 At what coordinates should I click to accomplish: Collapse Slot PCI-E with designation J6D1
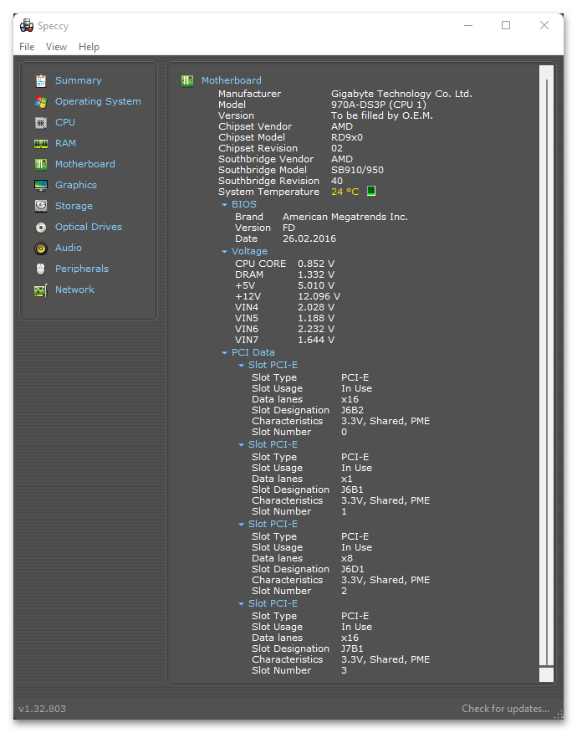pyautogui.click(x=241, y=525)
